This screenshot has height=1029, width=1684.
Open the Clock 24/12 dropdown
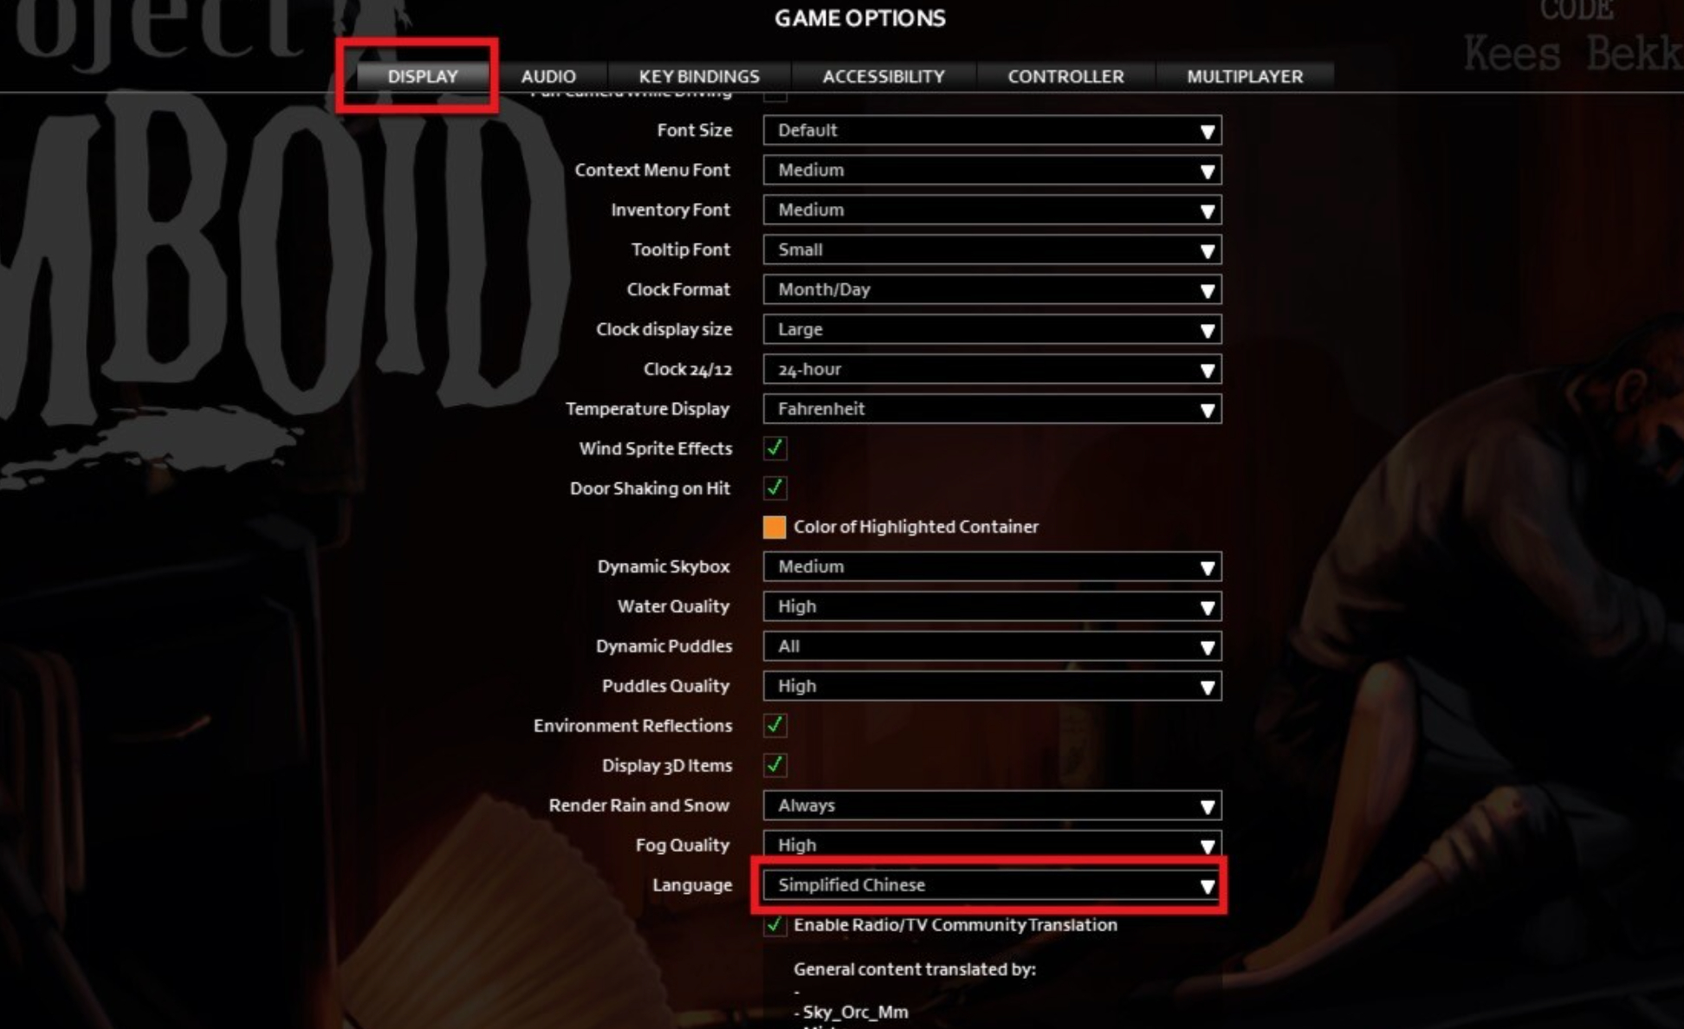[x=992, y=369]
